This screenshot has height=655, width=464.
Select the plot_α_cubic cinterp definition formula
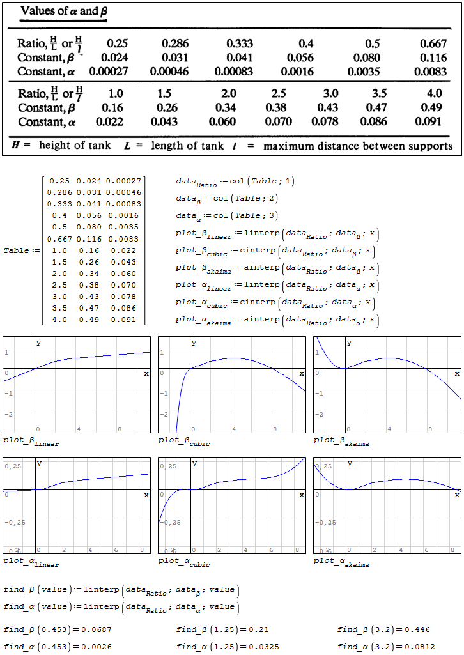click(x=275, y=302)
